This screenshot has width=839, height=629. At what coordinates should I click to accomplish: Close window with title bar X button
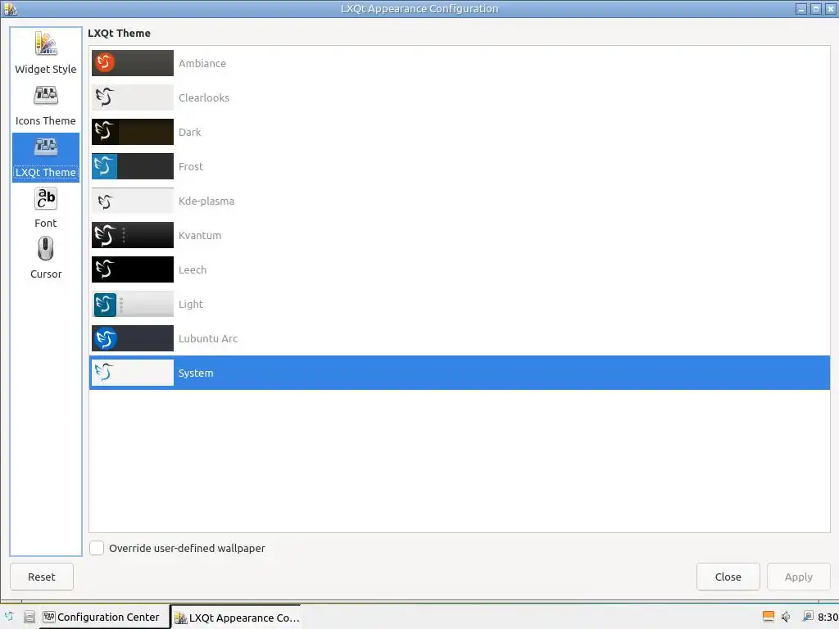pyautogui.click(x=830, y=8)
